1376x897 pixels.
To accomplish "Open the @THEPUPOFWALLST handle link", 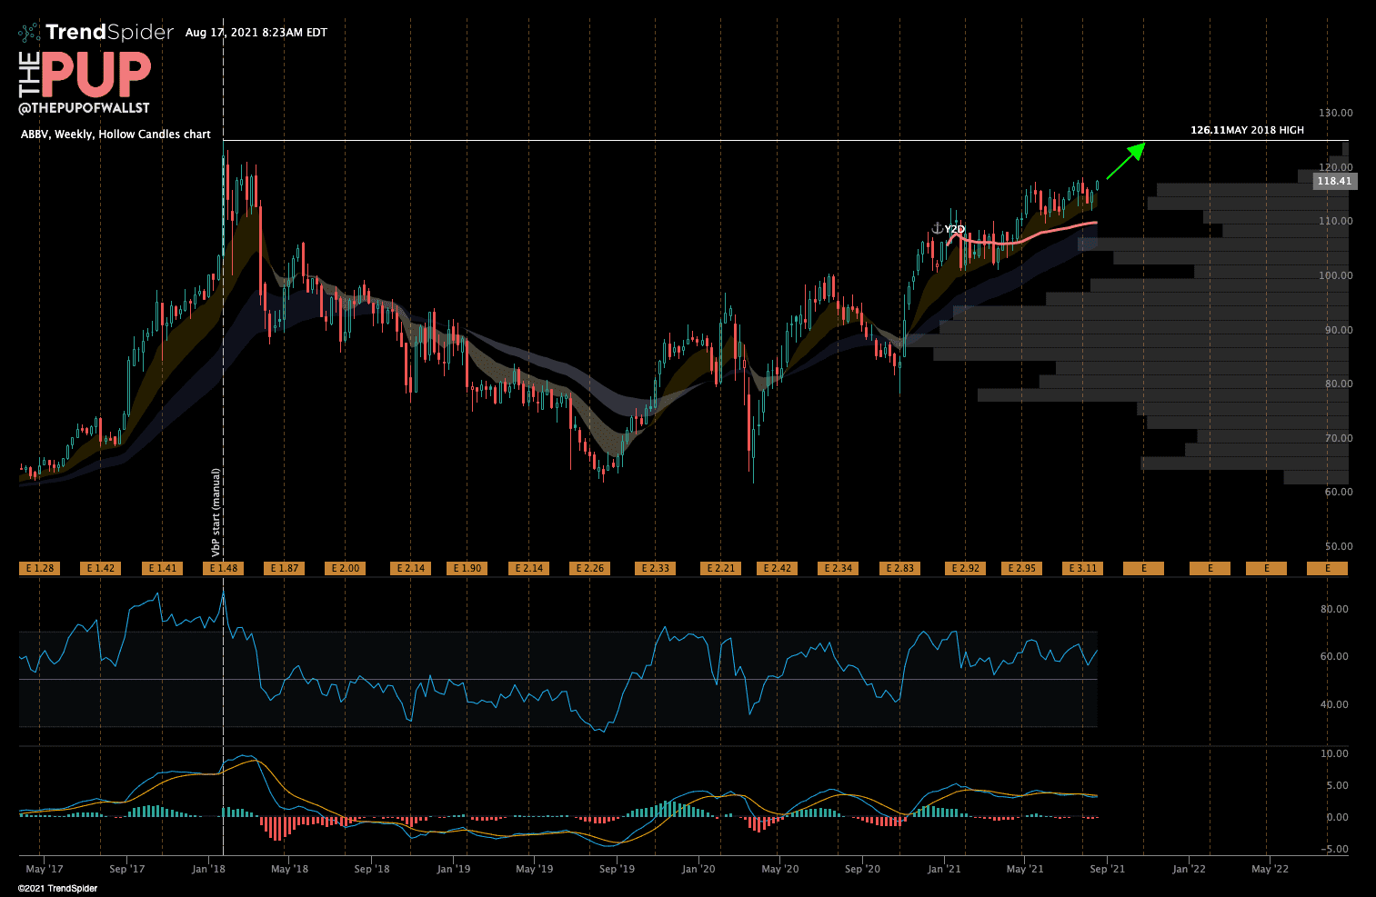I will (x=84, y=108).
